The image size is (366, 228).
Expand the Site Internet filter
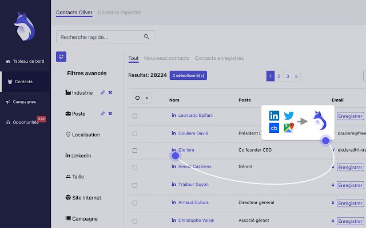(83, 198)
